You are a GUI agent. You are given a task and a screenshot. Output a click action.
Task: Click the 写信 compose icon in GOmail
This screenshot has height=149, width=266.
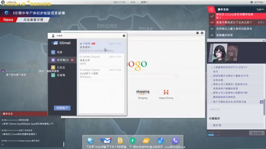(x=53, y=52)
